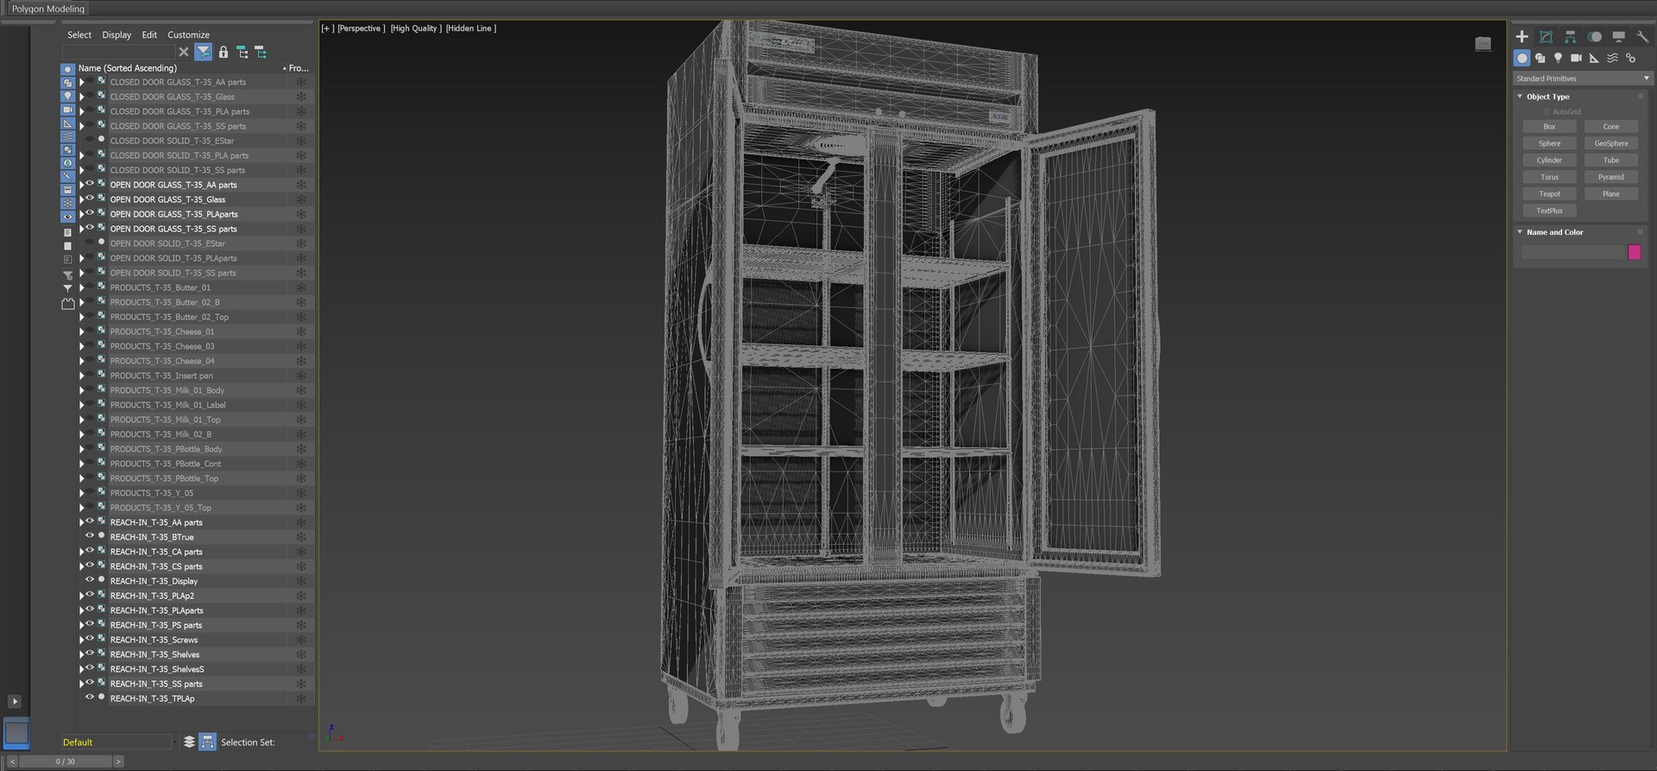Open the Display menu in Scene Explorer
The height and width of the screenshot is (771, 1657).
pos(117,35)
